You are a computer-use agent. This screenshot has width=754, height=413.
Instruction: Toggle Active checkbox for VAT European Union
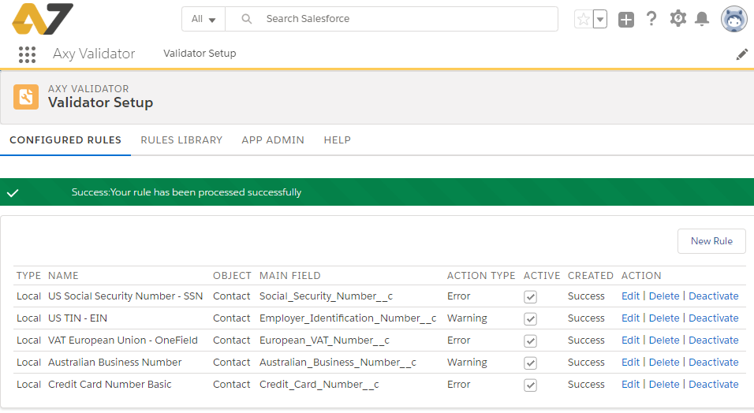click(530, 340)
